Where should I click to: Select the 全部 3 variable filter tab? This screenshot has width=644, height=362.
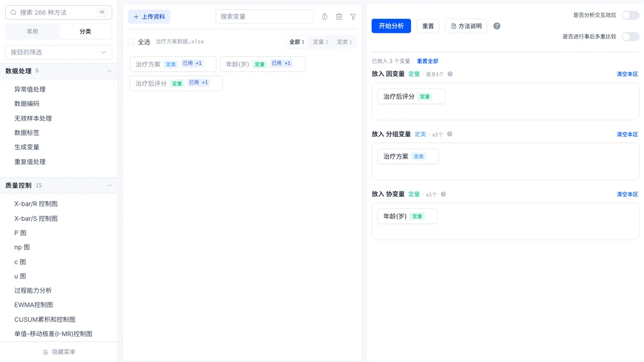(x=297, y=42)
